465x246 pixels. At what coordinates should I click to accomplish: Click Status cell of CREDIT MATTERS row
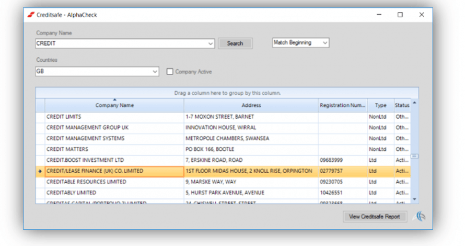coord(402,149)
